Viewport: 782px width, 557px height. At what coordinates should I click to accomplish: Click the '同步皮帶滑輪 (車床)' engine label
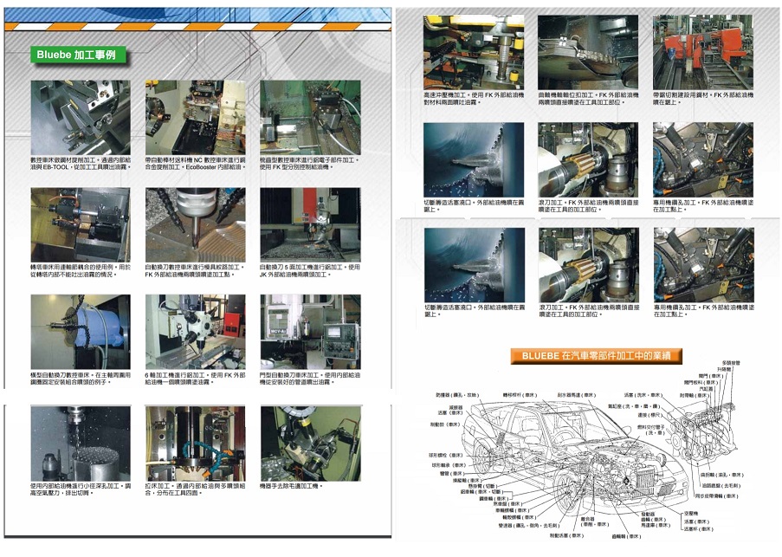click(716, 496)
